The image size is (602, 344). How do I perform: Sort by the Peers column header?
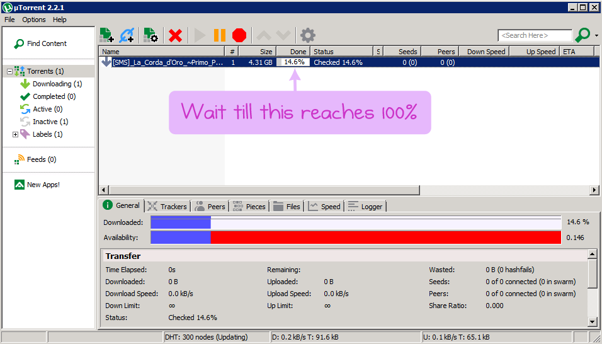pos(440,52)
